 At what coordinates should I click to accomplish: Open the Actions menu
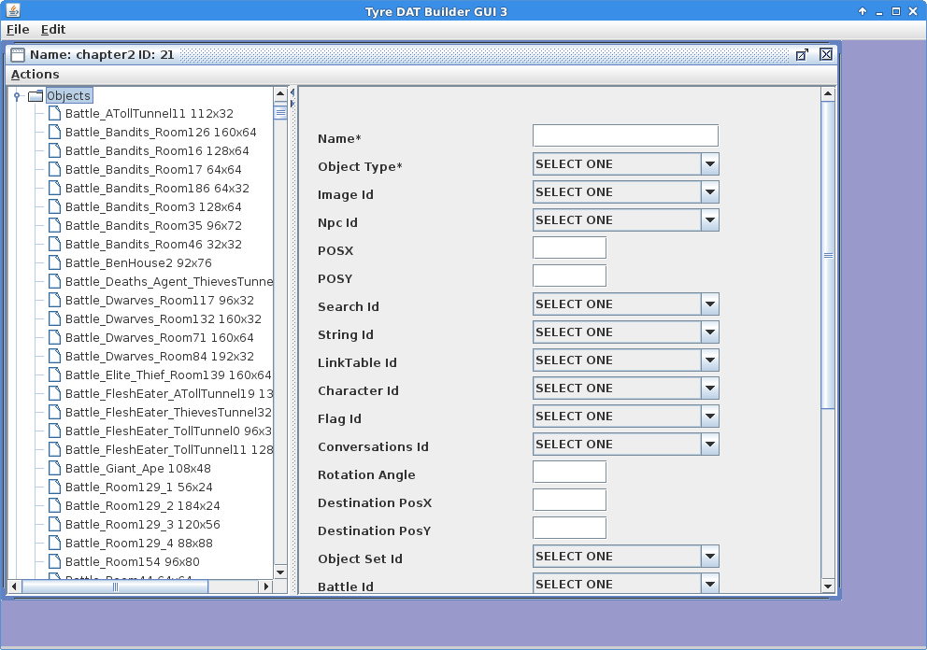[35, 75]
